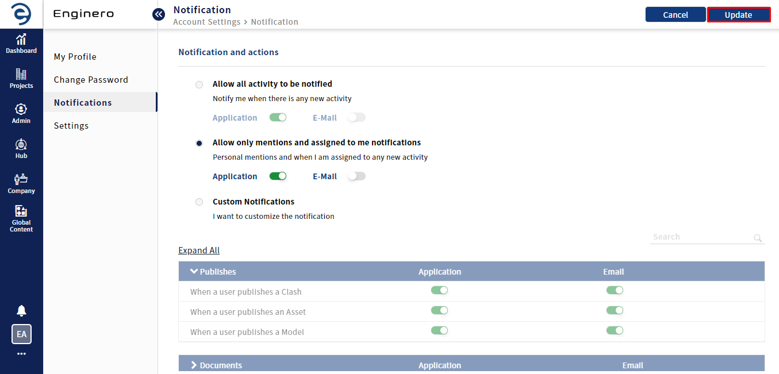The width and height of the screenshot is (779, 374).
Task: Go to Admin section icon
Action: 21,110
